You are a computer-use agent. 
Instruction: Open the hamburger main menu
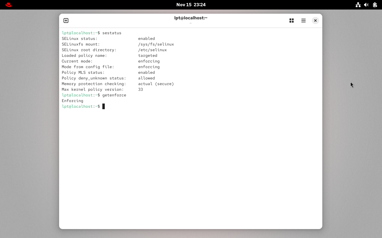pos(303,21)
